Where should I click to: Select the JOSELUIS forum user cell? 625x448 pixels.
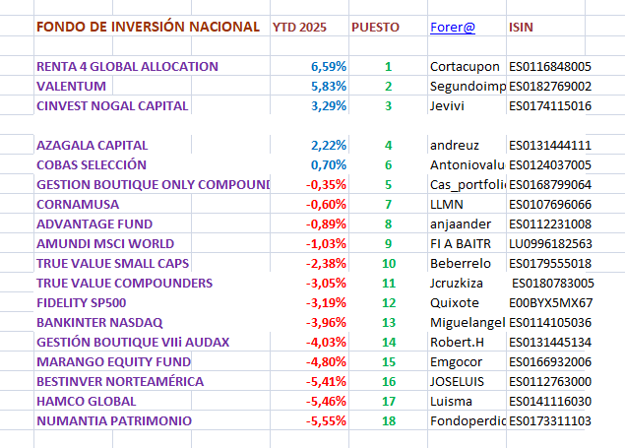(460, 382)
